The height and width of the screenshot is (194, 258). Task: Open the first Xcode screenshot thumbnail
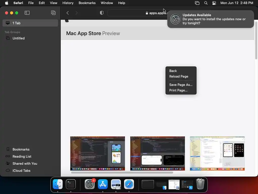click(98, 153)
